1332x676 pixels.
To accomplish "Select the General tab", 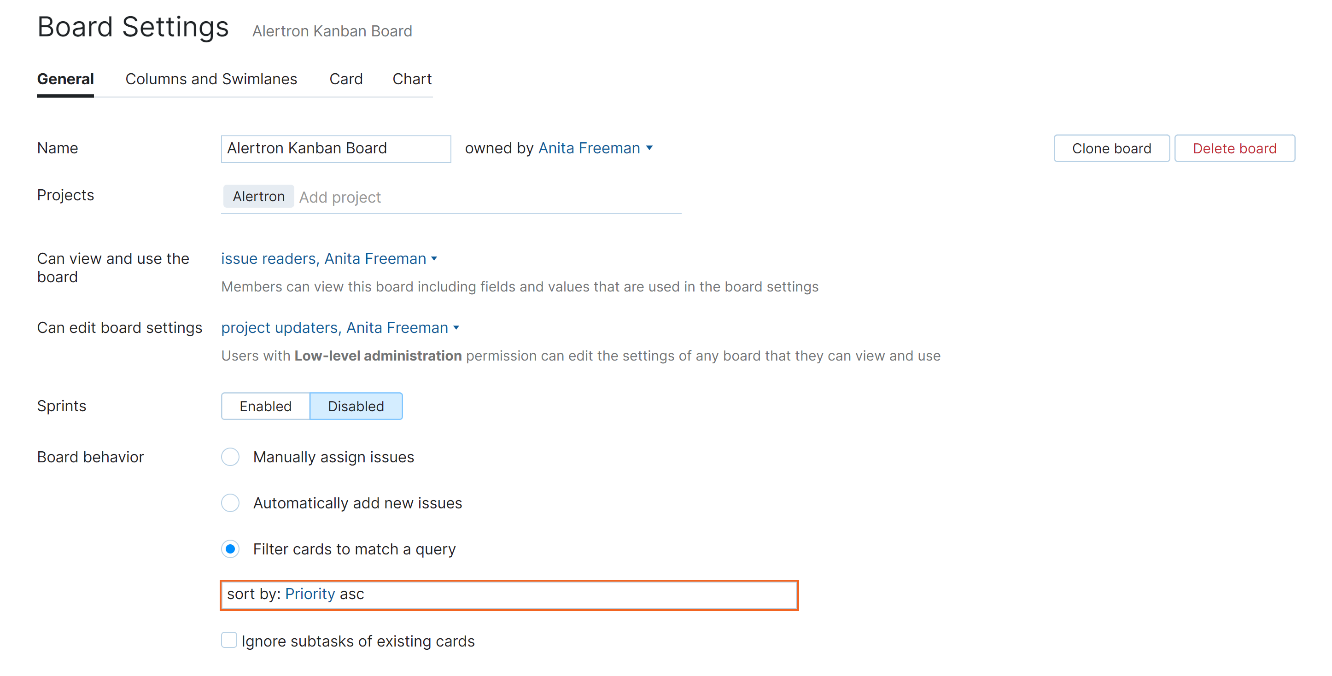I will point(65,79).
